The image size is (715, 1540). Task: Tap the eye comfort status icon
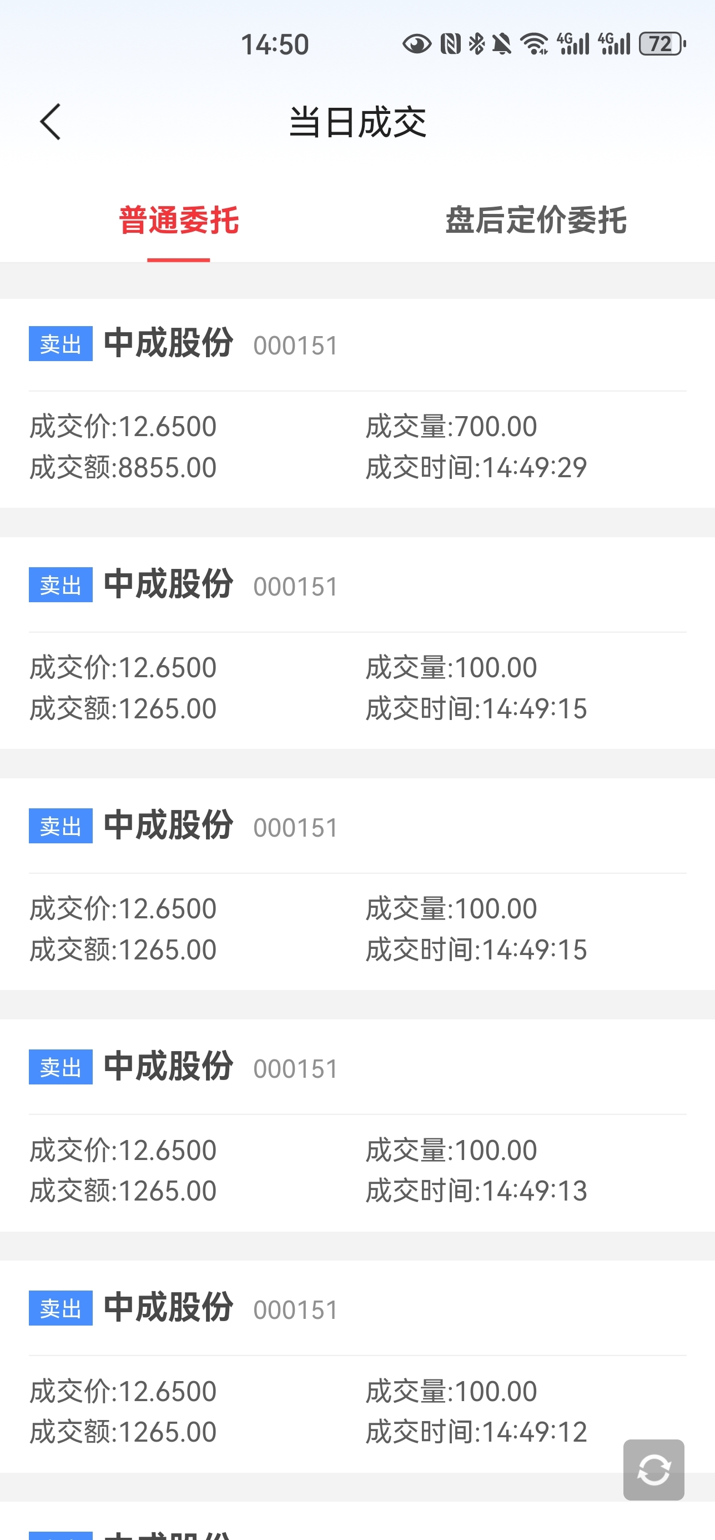coord(416,44)
